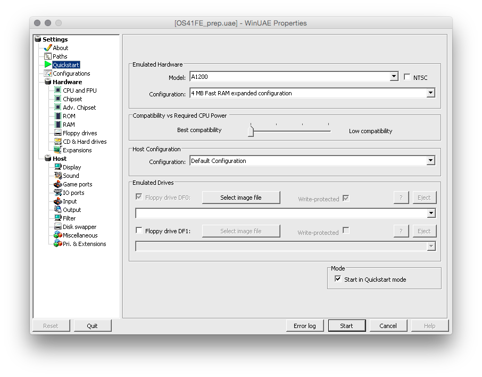Click the green Quickstart arrow icon

point(48,64)
